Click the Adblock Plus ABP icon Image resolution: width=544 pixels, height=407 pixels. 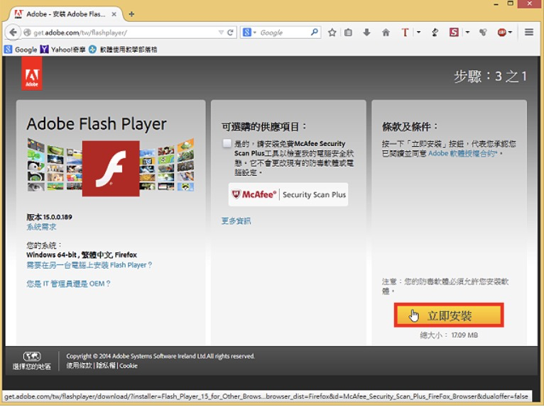[501, 33]
